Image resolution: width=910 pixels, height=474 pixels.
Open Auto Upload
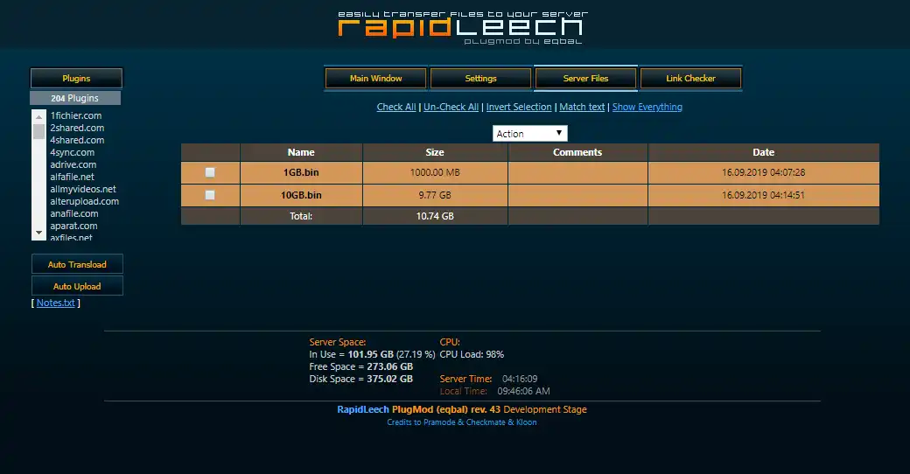coord(77,286)
